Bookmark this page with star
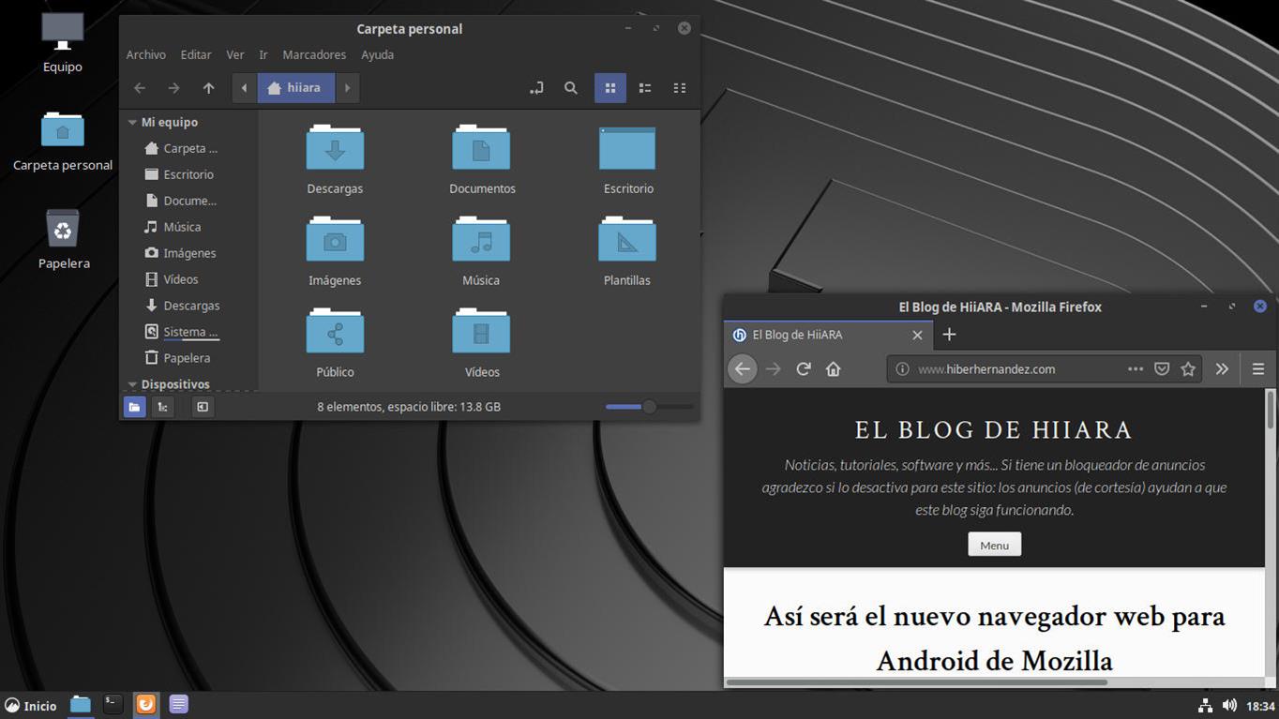 1188,369
